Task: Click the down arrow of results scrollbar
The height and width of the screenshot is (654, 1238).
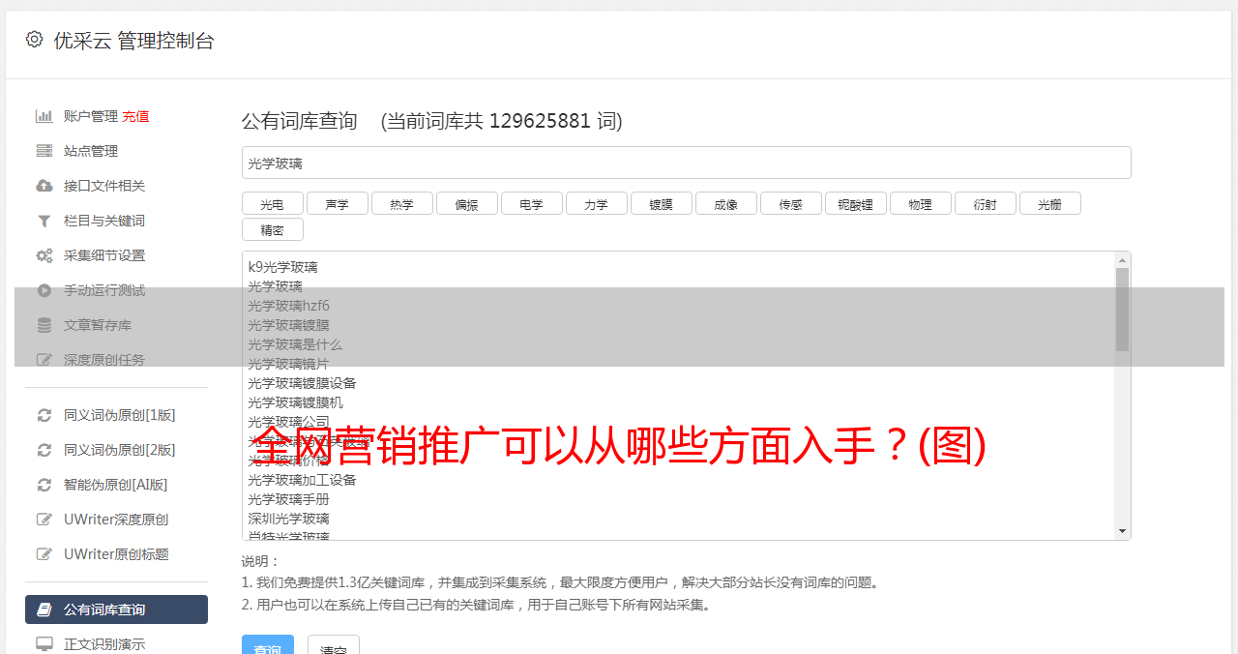Action: [x=1122, y=531]
